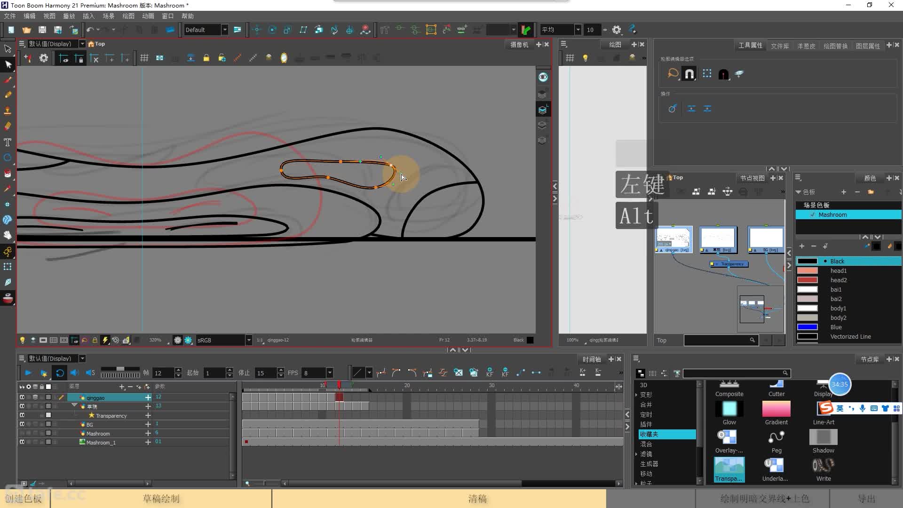Click the Write node icon

click(x=823, y=470)
